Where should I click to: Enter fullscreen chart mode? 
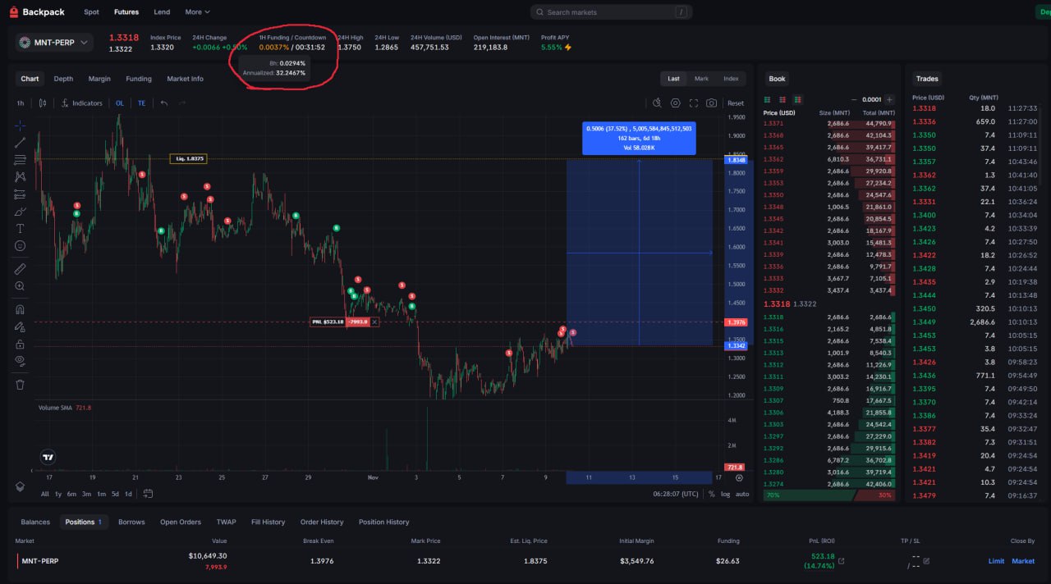pos(694,103)
